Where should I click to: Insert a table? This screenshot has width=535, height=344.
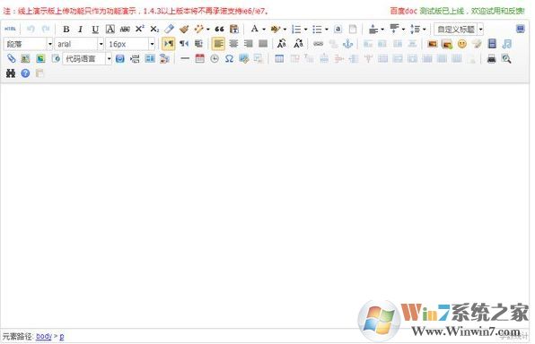pyautogui.click(x=279, y=58)
